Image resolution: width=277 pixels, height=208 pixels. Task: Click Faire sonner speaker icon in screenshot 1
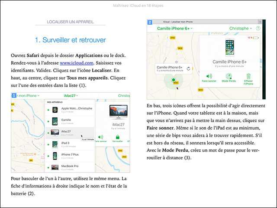tap(100, 137)
